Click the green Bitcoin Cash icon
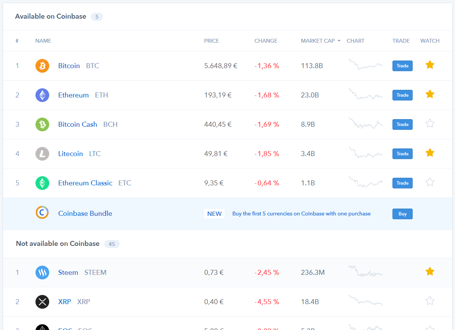This screenshot has height=330, width=455. (x=42, y=124)
